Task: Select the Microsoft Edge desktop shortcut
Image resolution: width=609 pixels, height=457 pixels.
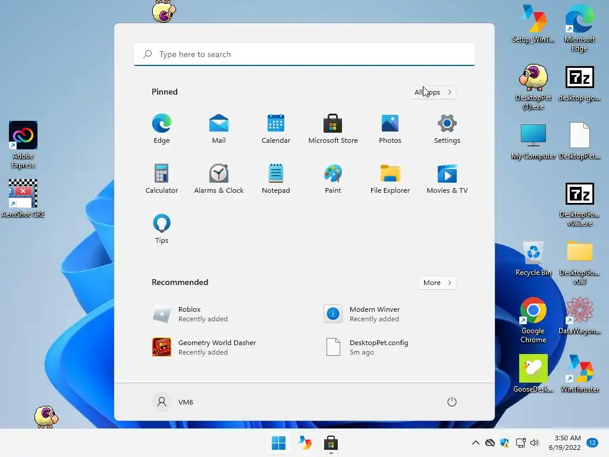Action: click(x=579, y=28)
